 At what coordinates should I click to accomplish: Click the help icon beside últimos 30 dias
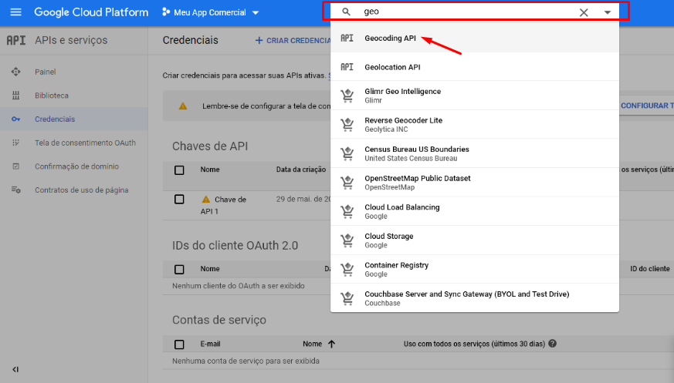coord(552,344)
